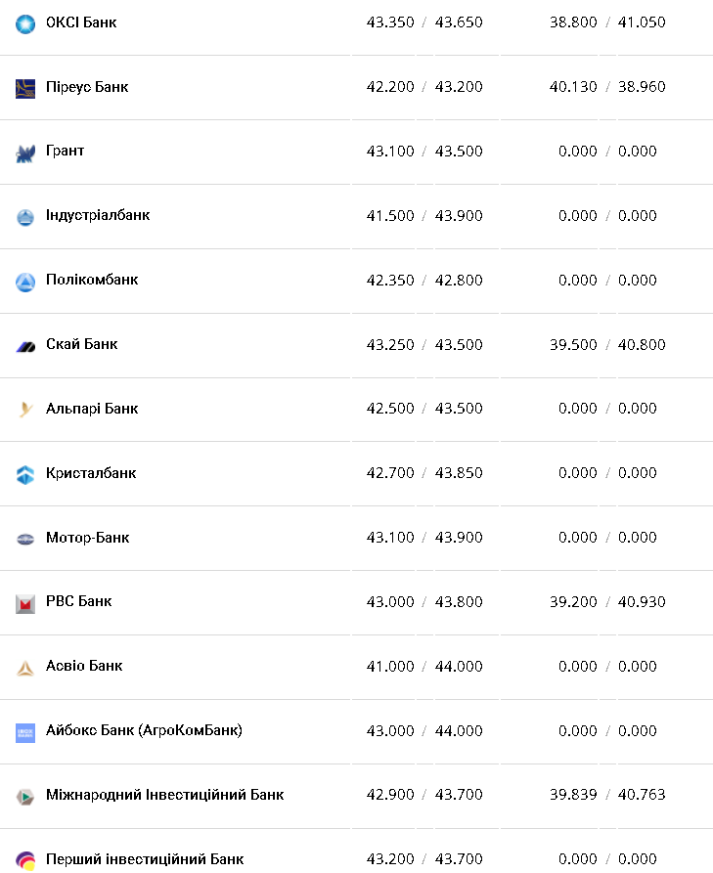Click the Мотор-Банк logo icon
Image resolution: width=713 pixels, height=873 pixels.
25,539
